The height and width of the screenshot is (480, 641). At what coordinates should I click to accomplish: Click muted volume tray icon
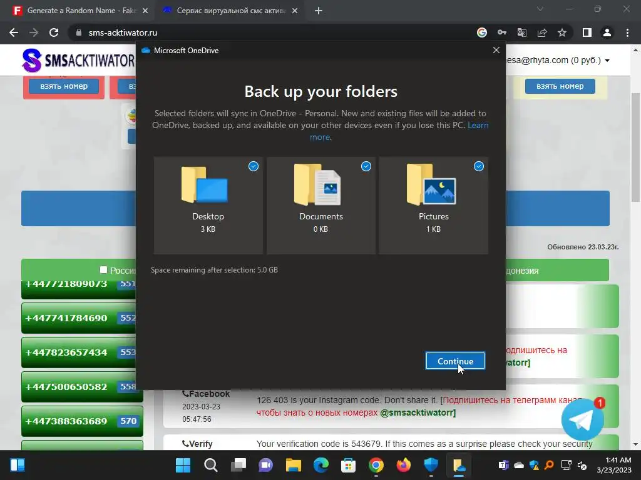tap(582, 465)
